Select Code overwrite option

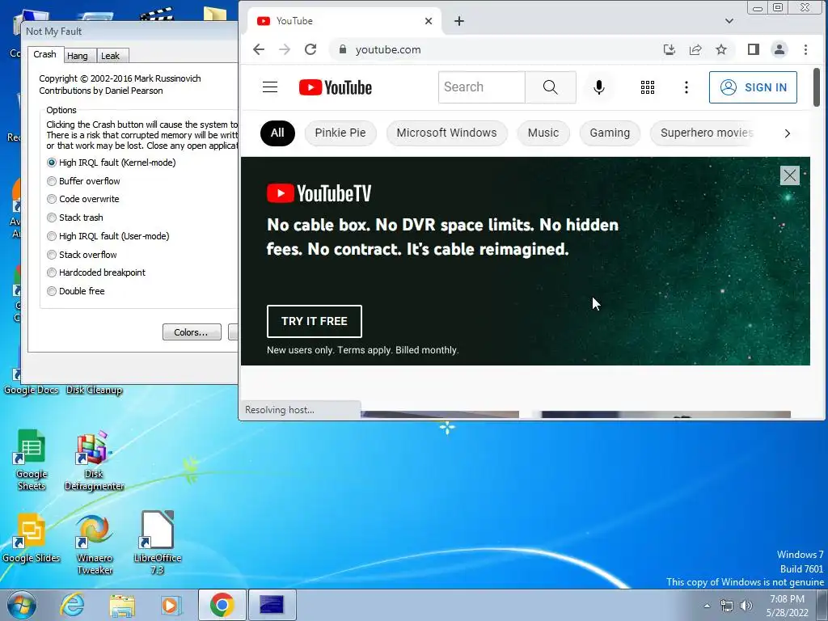click(x=83, y=199)
